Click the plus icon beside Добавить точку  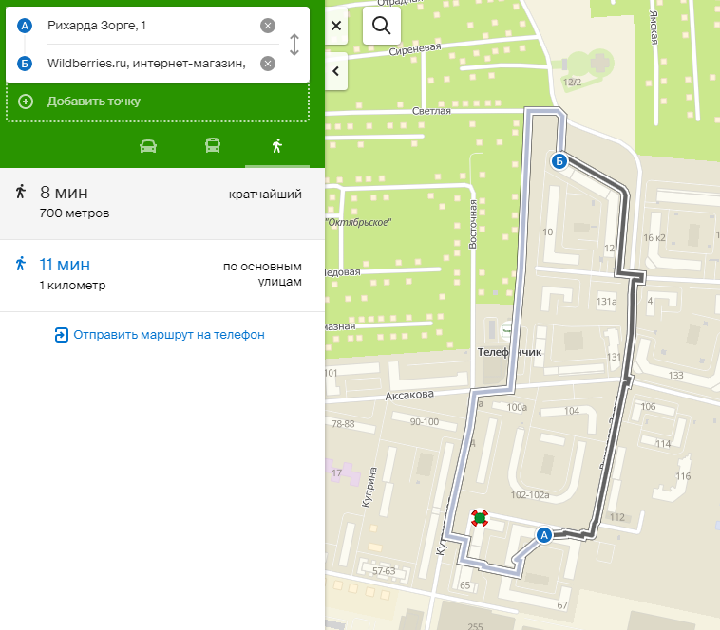pos(26,102)
